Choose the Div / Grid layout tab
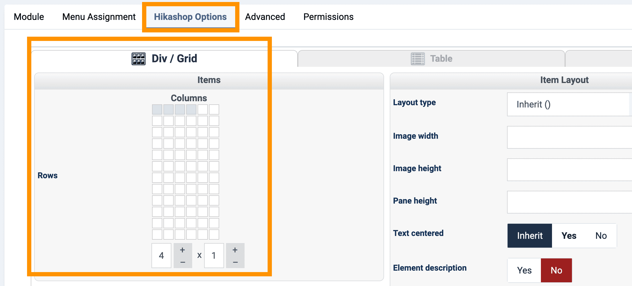 [x=164, y=59]
